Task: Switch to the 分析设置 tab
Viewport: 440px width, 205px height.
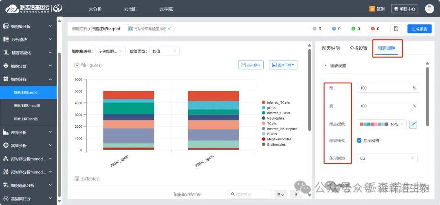Action: coord(358,48)
